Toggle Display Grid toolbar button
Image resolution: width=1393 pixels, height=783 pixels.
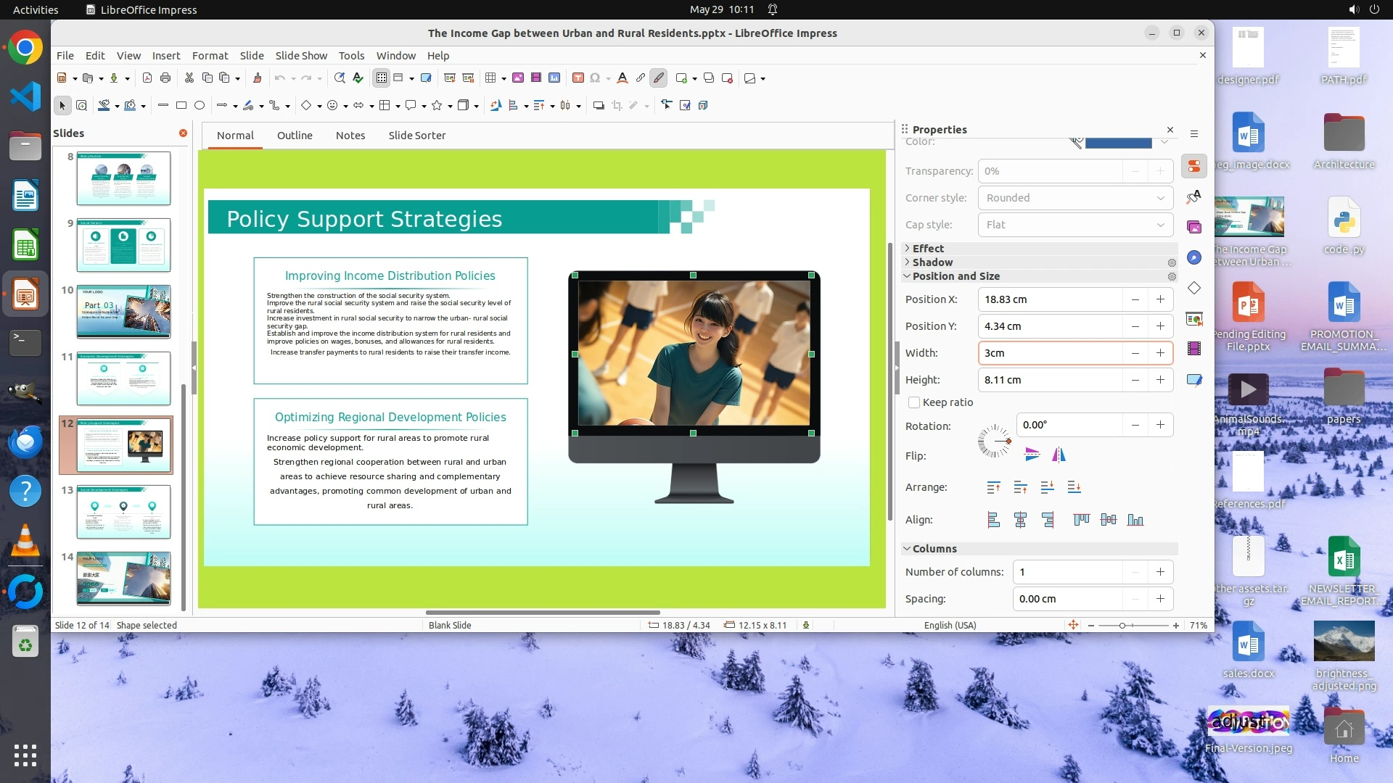[382, 78]
